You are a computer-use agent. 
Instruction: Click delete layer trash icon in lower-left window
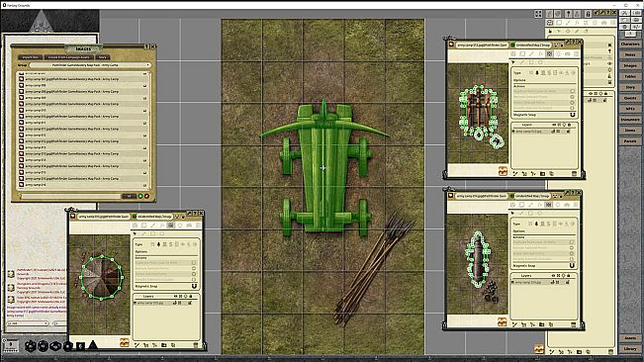196,345
